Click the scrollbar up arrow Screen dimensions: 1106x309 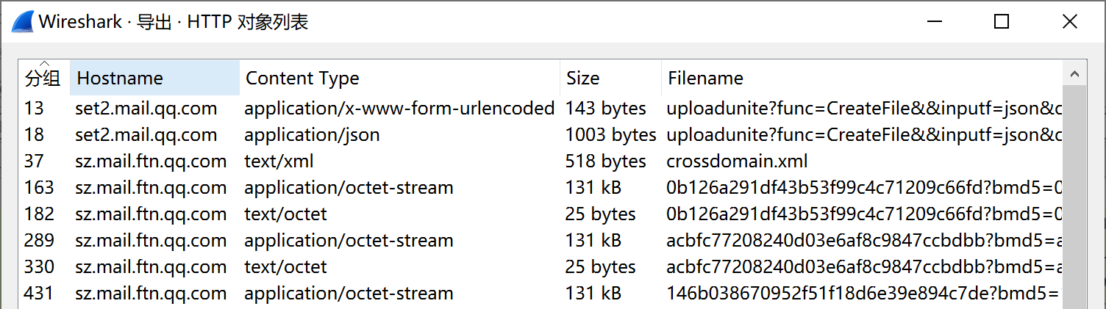(1074, 75)
